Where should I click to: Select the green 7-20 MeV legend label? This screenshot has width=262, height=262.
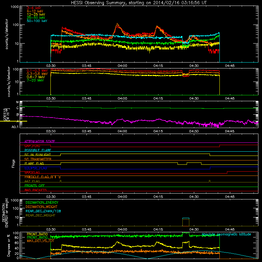[35, 80]
